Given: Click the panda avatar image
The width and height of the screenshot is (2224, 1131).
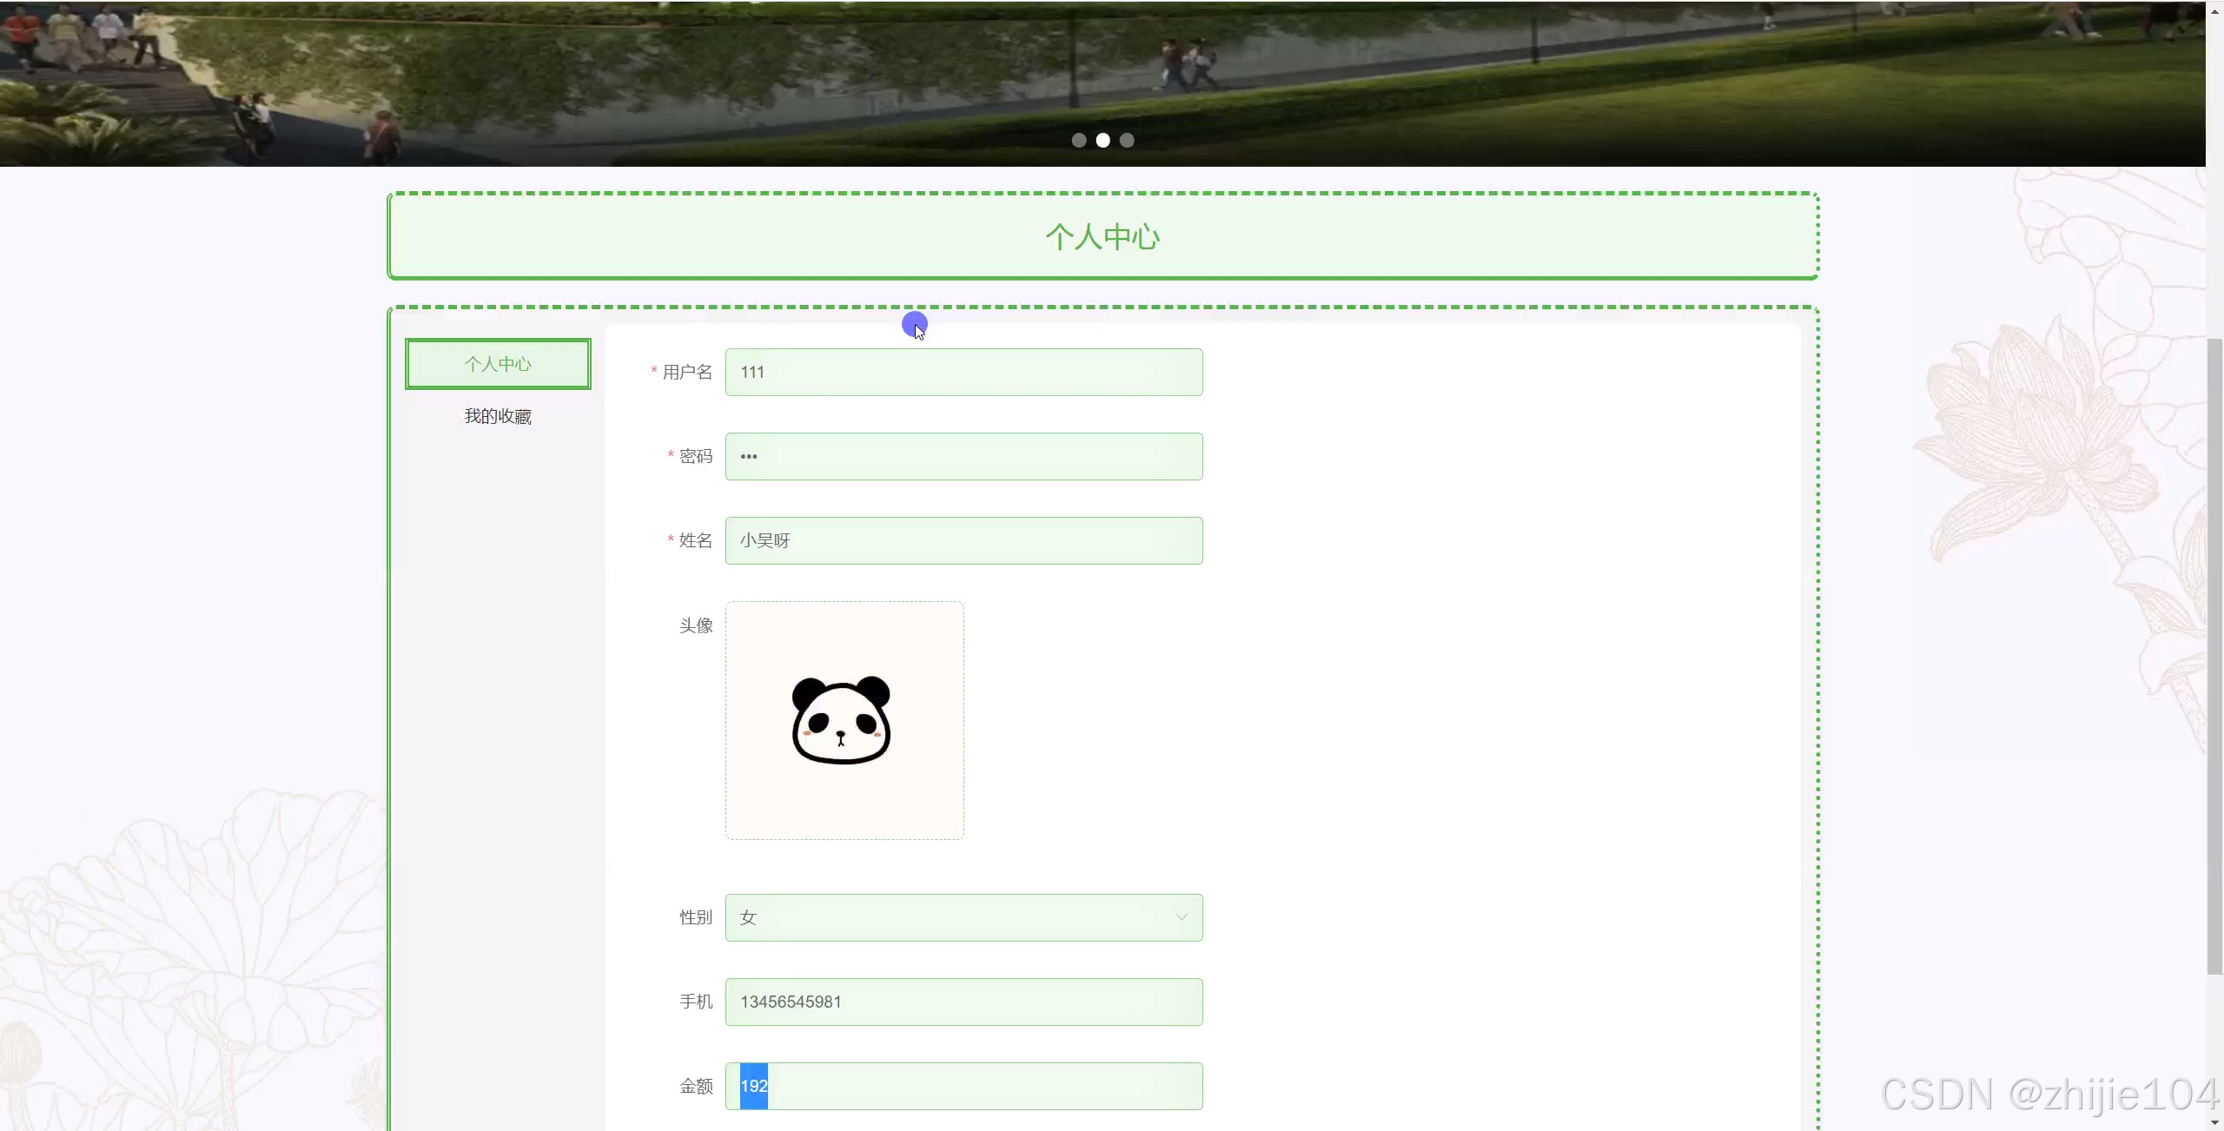Looking at the screenshot, I should click(x=841, y=720).
